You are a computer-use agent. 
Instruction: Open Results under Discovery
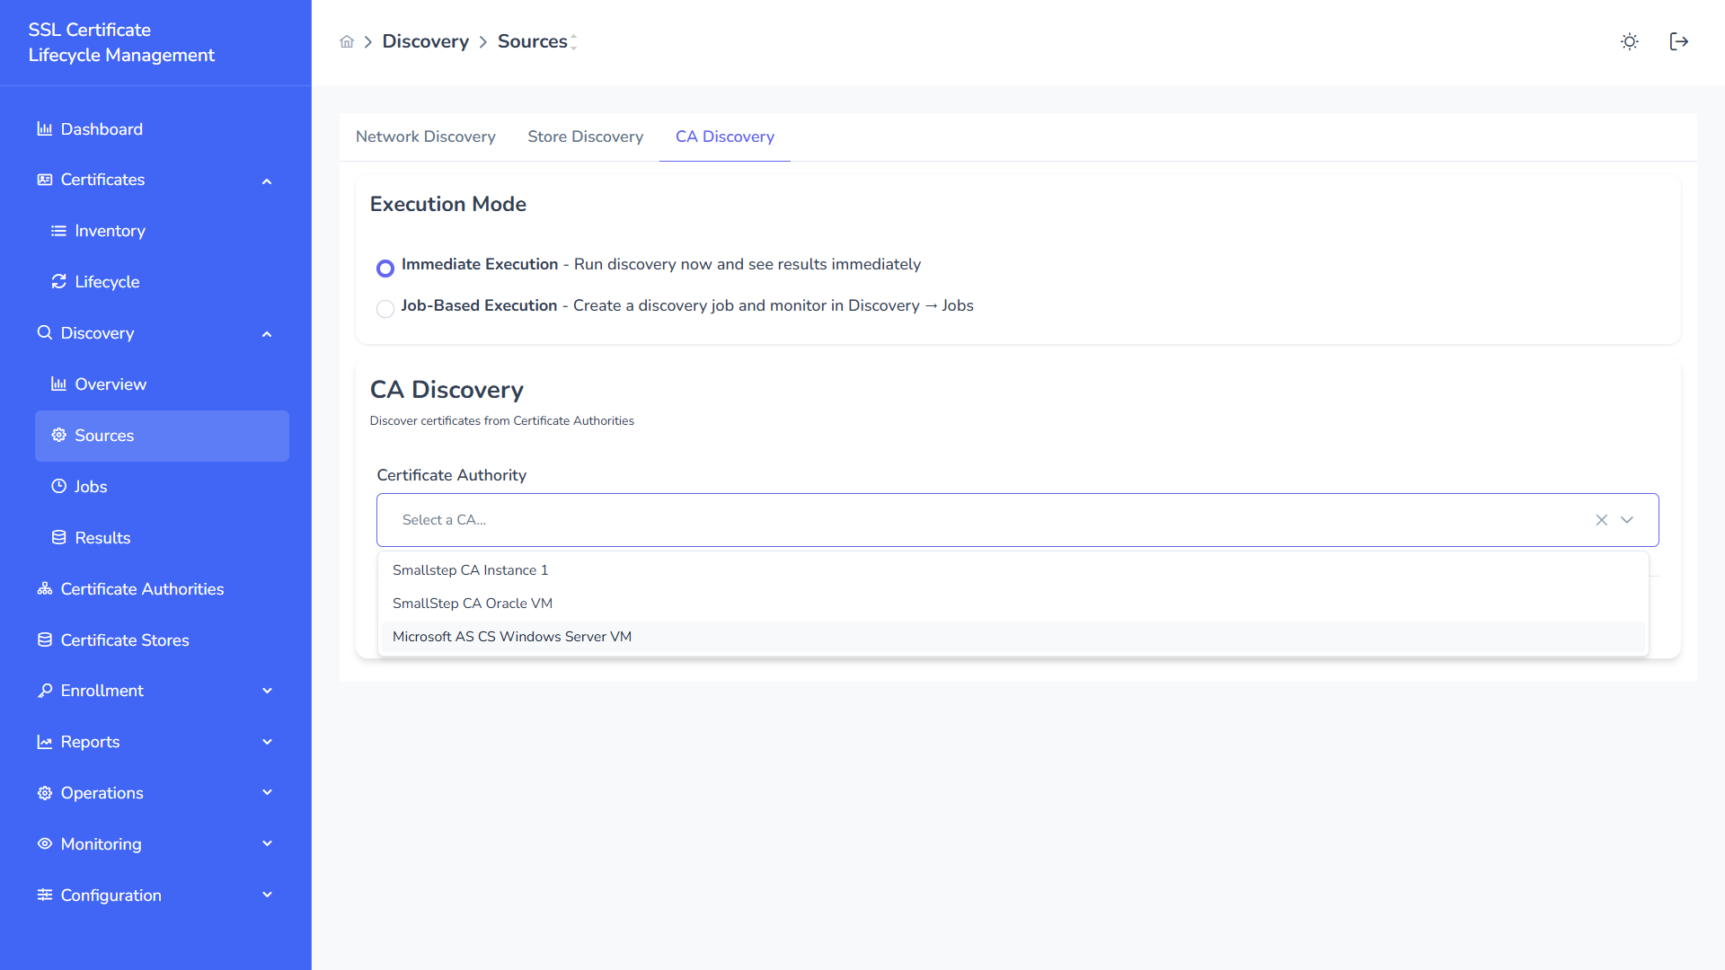pyautogui.click(x=102, y=538)
